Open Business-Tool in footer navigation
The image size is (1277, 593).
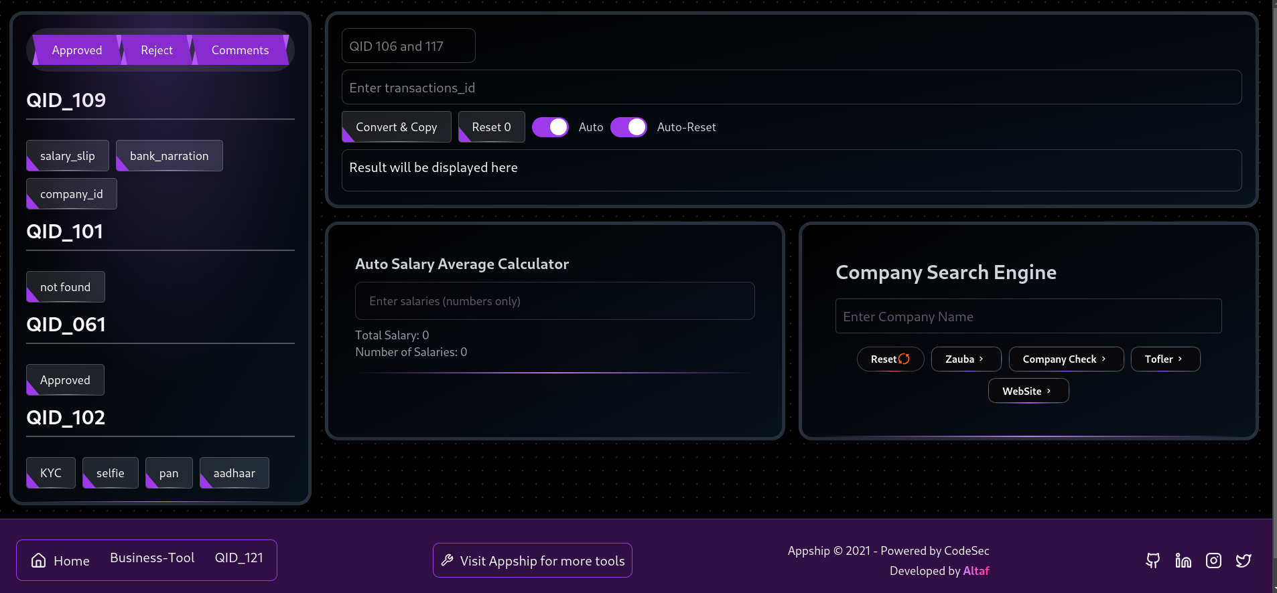pos(152,558)
